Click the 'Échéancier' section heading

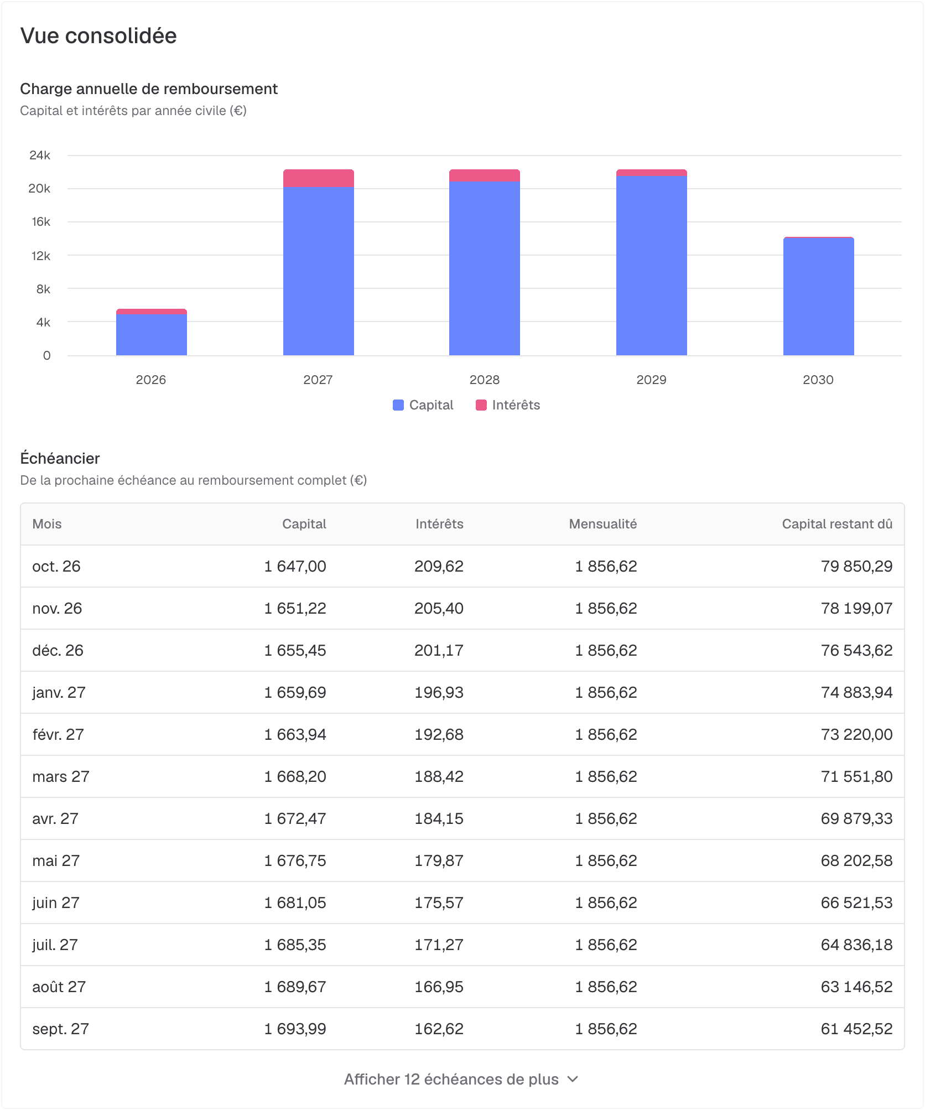click(60, 458)
